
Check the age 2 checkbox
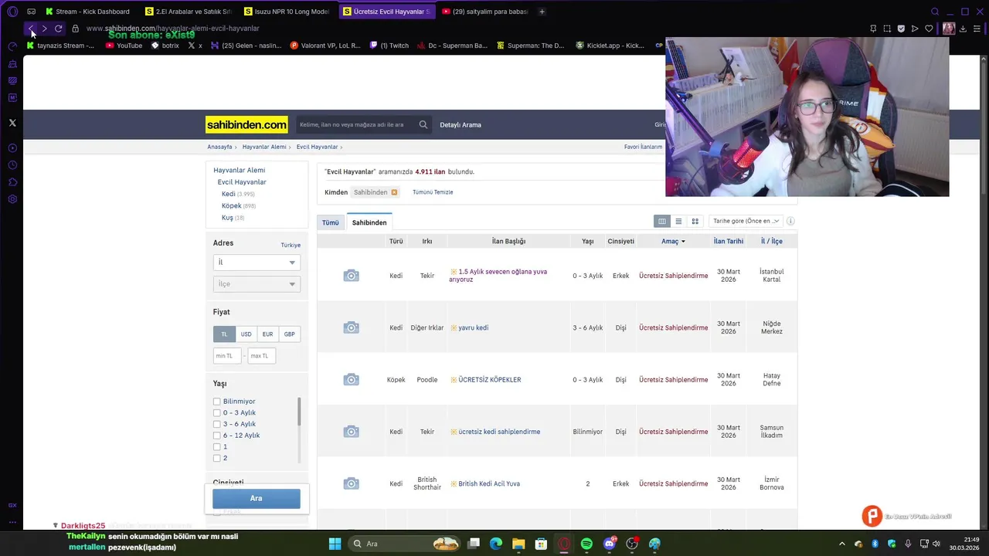(216, 458)
